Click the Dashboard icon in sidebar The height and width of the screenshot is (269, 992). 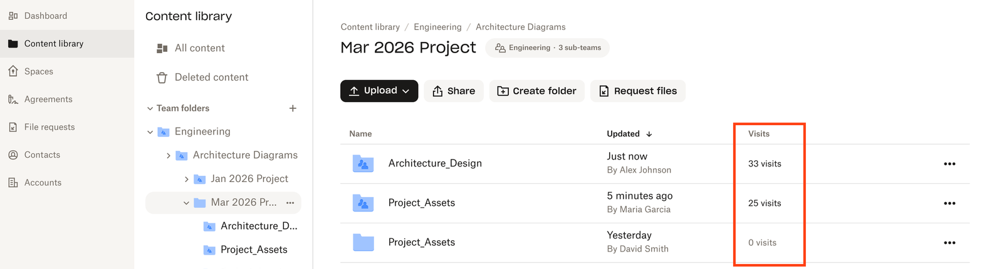click(13, 16)
